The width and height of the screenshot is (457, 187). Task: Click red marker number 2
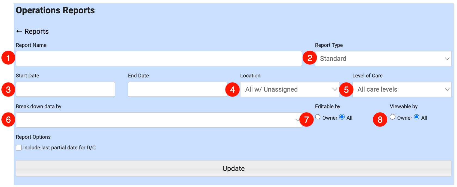point(310,58)
